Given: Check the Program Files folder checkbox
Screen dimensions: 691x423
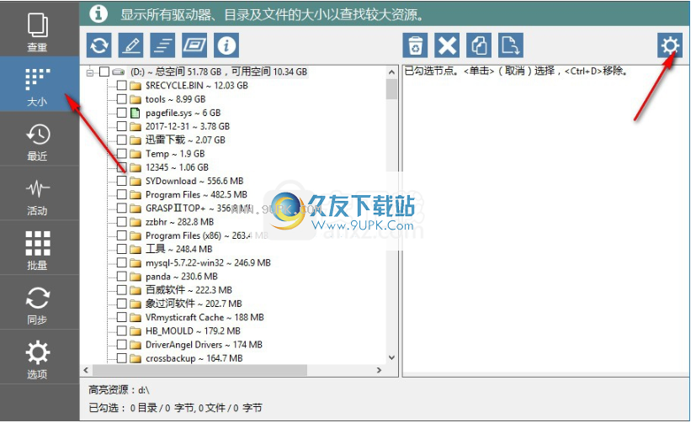Looking at the screenshot, I should tap(122, 194).
